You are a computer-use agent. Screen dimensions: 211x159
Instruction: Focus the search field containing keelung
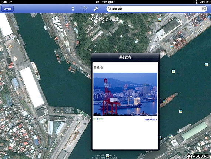[157, 9]
